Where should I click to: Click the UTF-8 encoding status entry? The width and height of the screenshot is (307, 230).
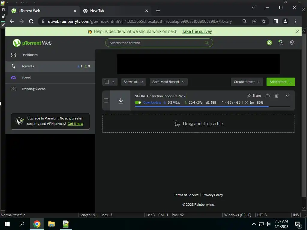tap(262, 215)
